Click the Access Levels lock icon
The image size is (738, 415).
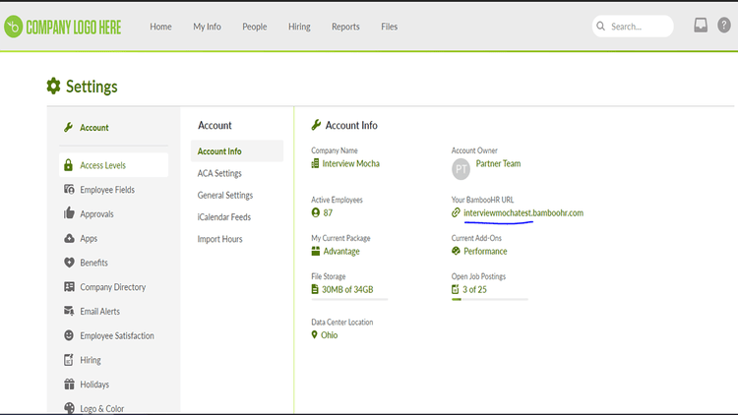[x=68, y=165]
